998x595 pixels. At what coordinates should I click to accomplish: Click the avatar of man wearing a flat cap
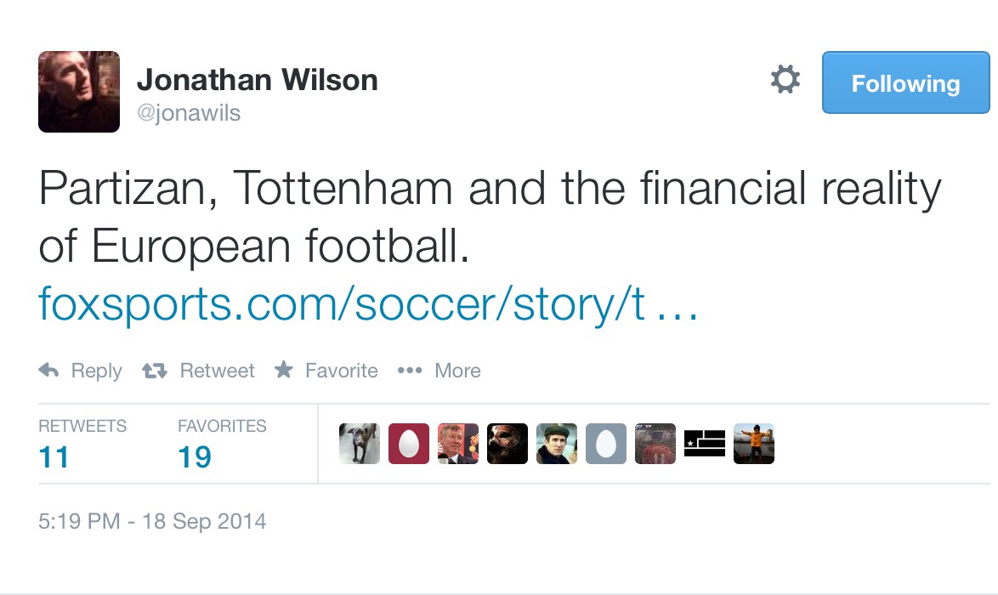[557, 444]
